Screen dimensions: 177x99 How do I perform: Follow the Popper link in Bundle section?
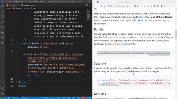click(x=169, y=37)
